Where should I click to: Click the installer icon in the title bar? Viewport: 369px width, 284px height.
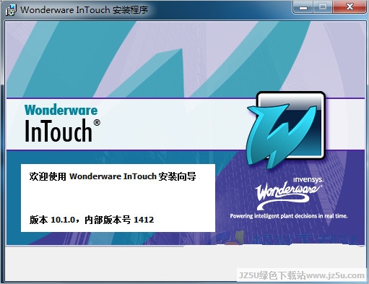coord(11,10)
